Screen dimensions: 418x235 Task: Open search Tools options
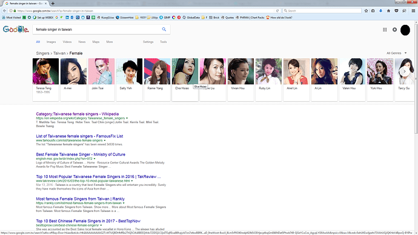(x=164, y=42)
